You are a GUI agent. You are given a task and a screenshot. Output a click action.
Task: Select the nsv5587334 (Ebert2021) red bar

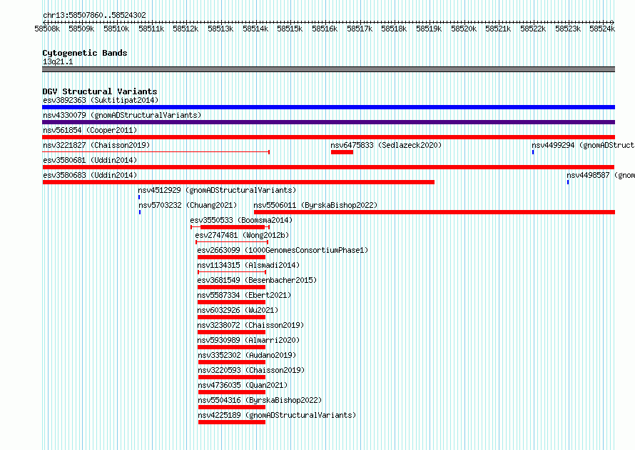(232, 302)
